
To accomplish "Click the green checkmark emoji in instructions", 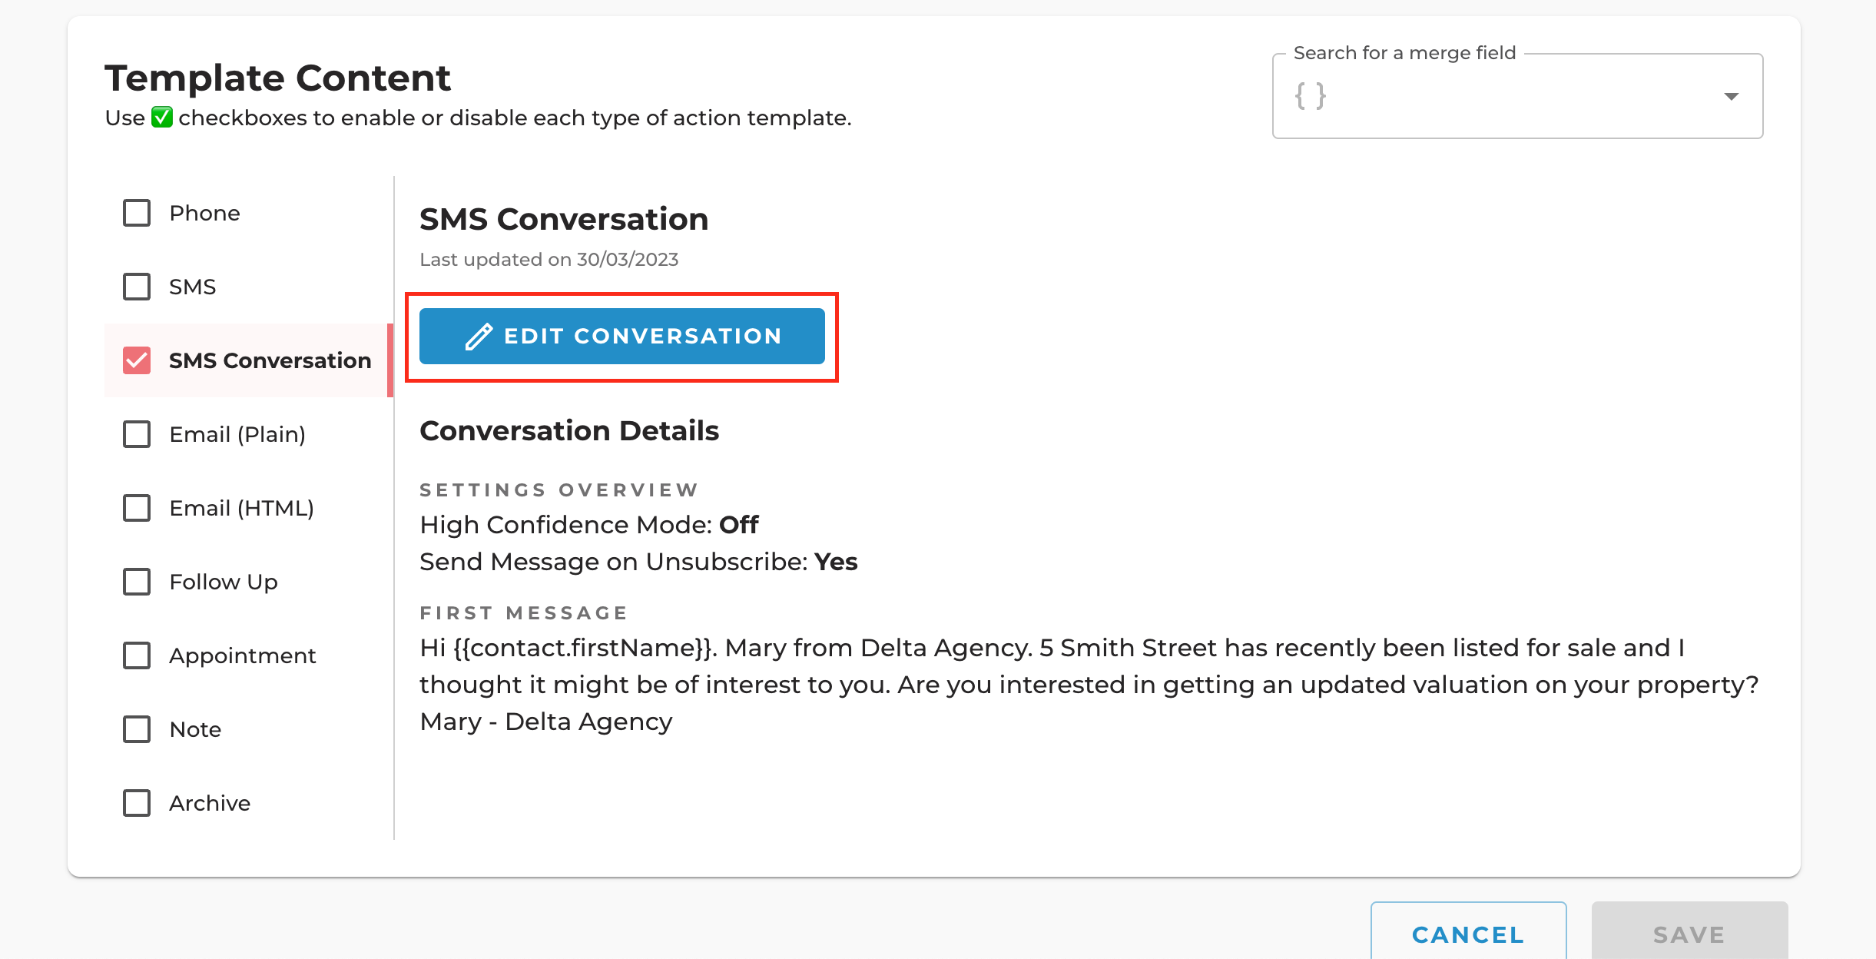I will pyautogui.click(x=161, y=118).
